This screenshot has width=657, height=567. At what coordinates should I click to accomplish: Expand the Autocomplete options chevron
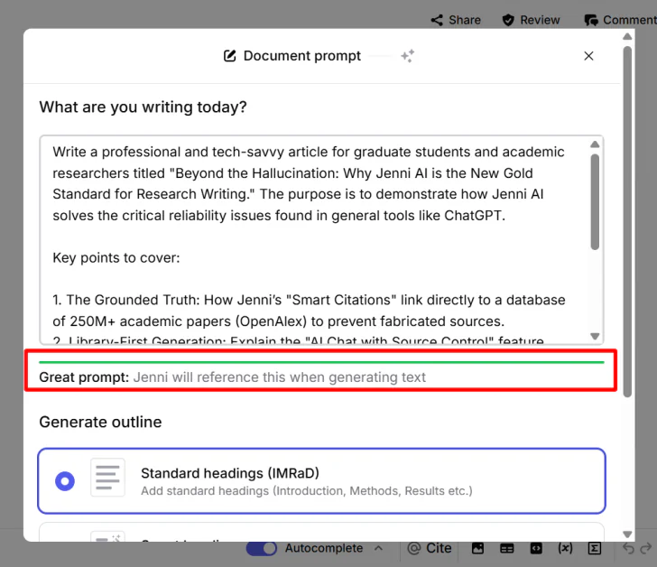coord(378,548)
